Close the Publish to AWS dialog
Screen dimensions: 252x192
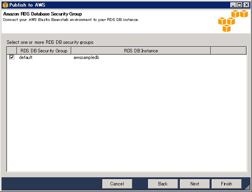click(246, 5)
